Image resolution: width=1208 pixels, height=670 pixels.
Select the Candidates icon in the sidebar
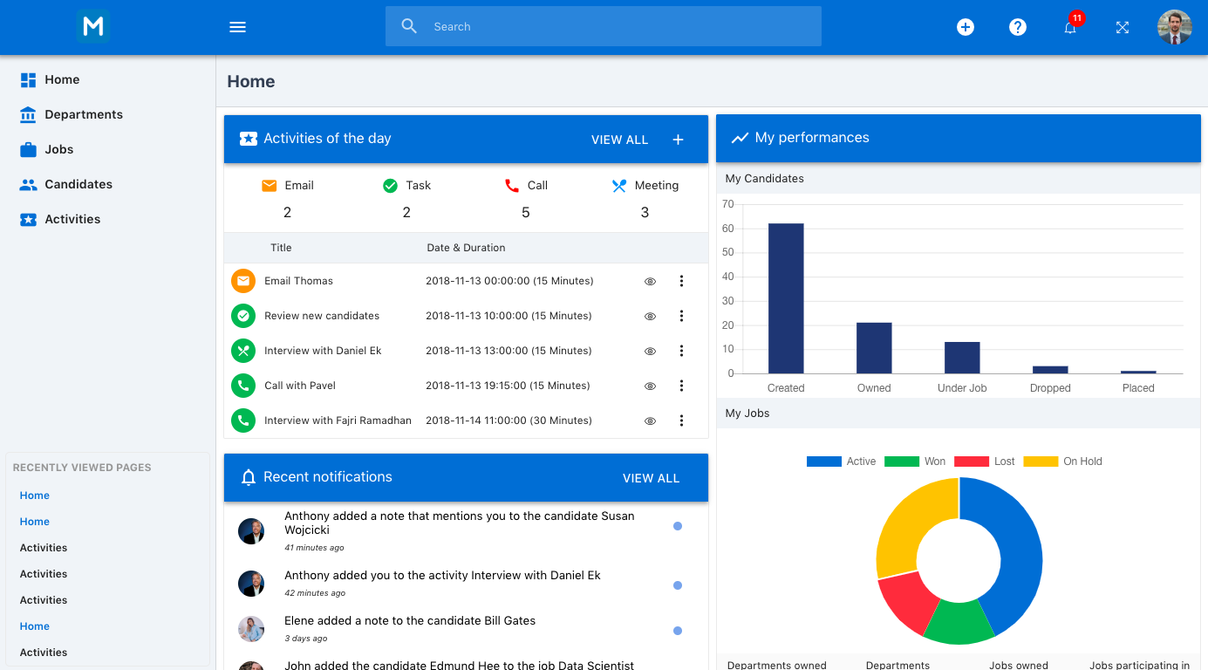26,184
